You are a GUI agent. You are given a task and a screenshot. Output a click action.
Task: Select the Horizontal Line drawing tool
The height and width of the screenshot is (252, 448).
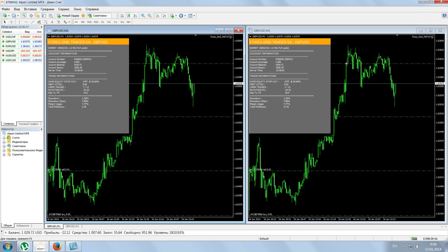coord(26,22)
